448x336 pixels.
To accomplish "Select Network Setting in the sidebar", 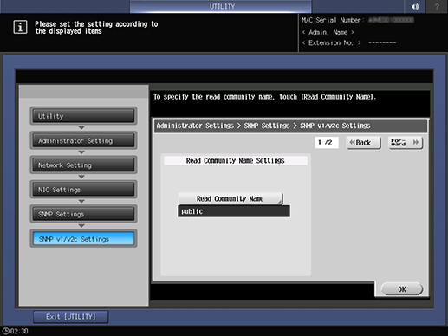I will (83, 165).
